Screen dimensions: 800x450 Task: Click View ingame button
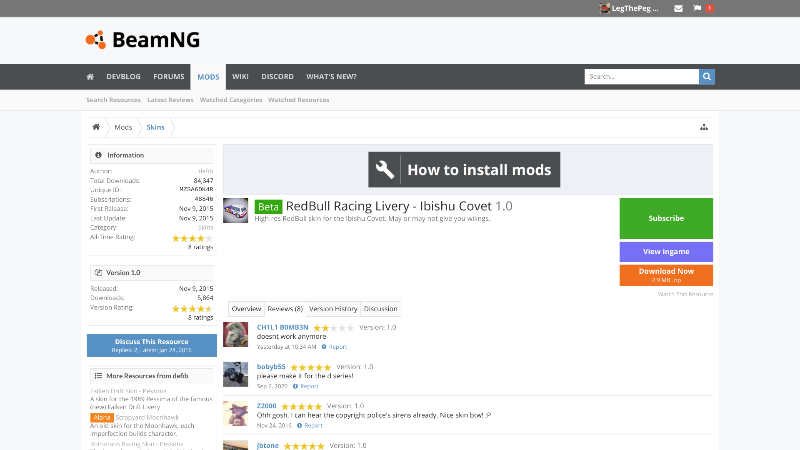pos(666,252)
